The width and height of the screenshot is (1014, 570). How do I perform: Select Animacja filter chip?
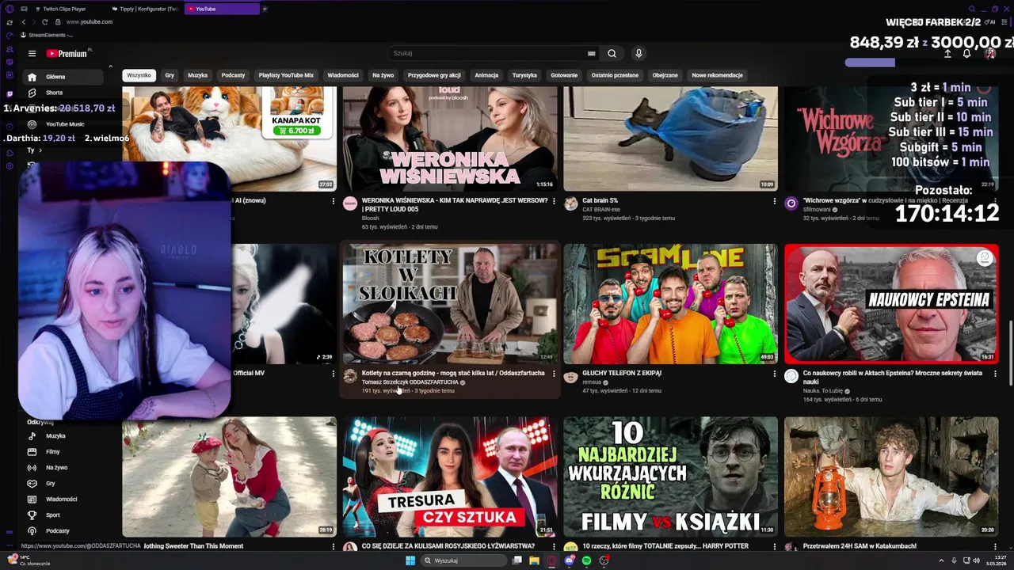(x=486, y=75)
